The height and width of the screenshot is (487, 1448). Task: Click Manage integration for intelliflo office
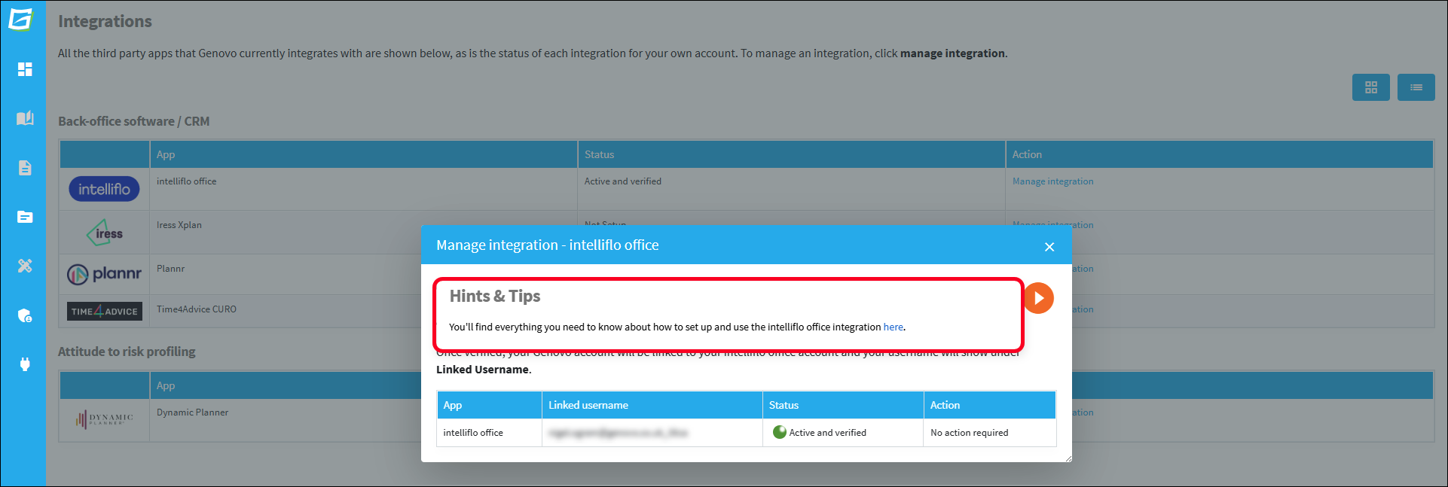[1052, 181]
